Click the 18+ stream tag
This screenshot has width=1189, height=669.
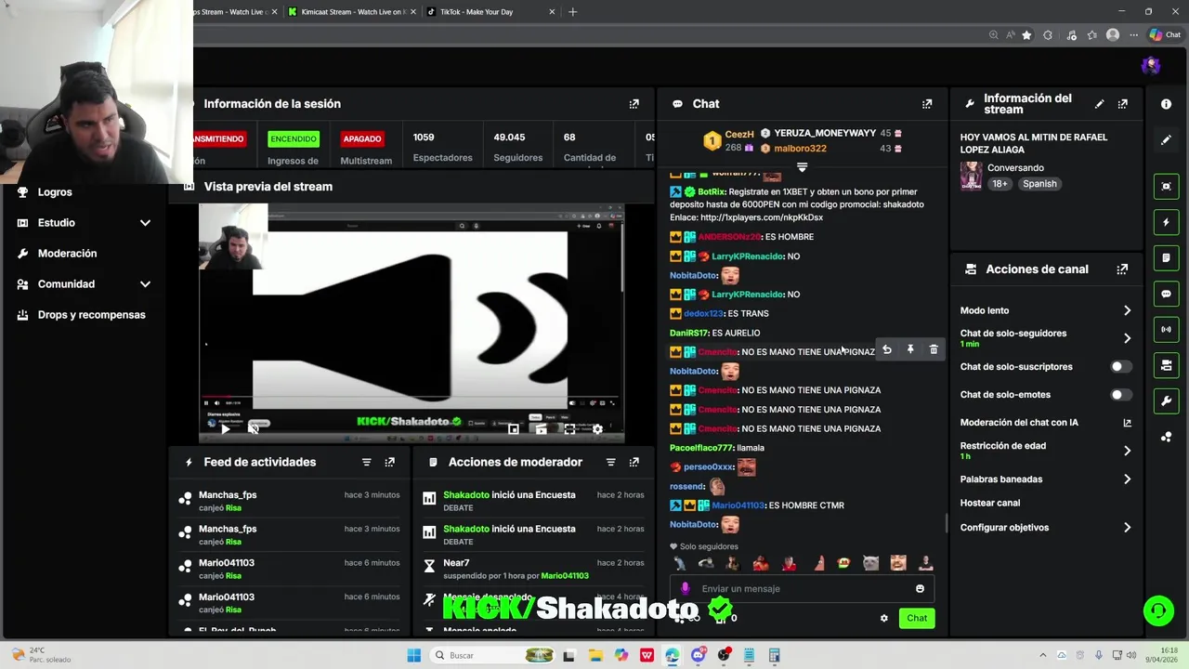(1000, 184)
